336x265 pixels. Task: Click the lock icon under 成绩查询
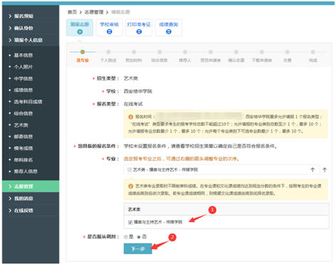[x=169, y=31]
